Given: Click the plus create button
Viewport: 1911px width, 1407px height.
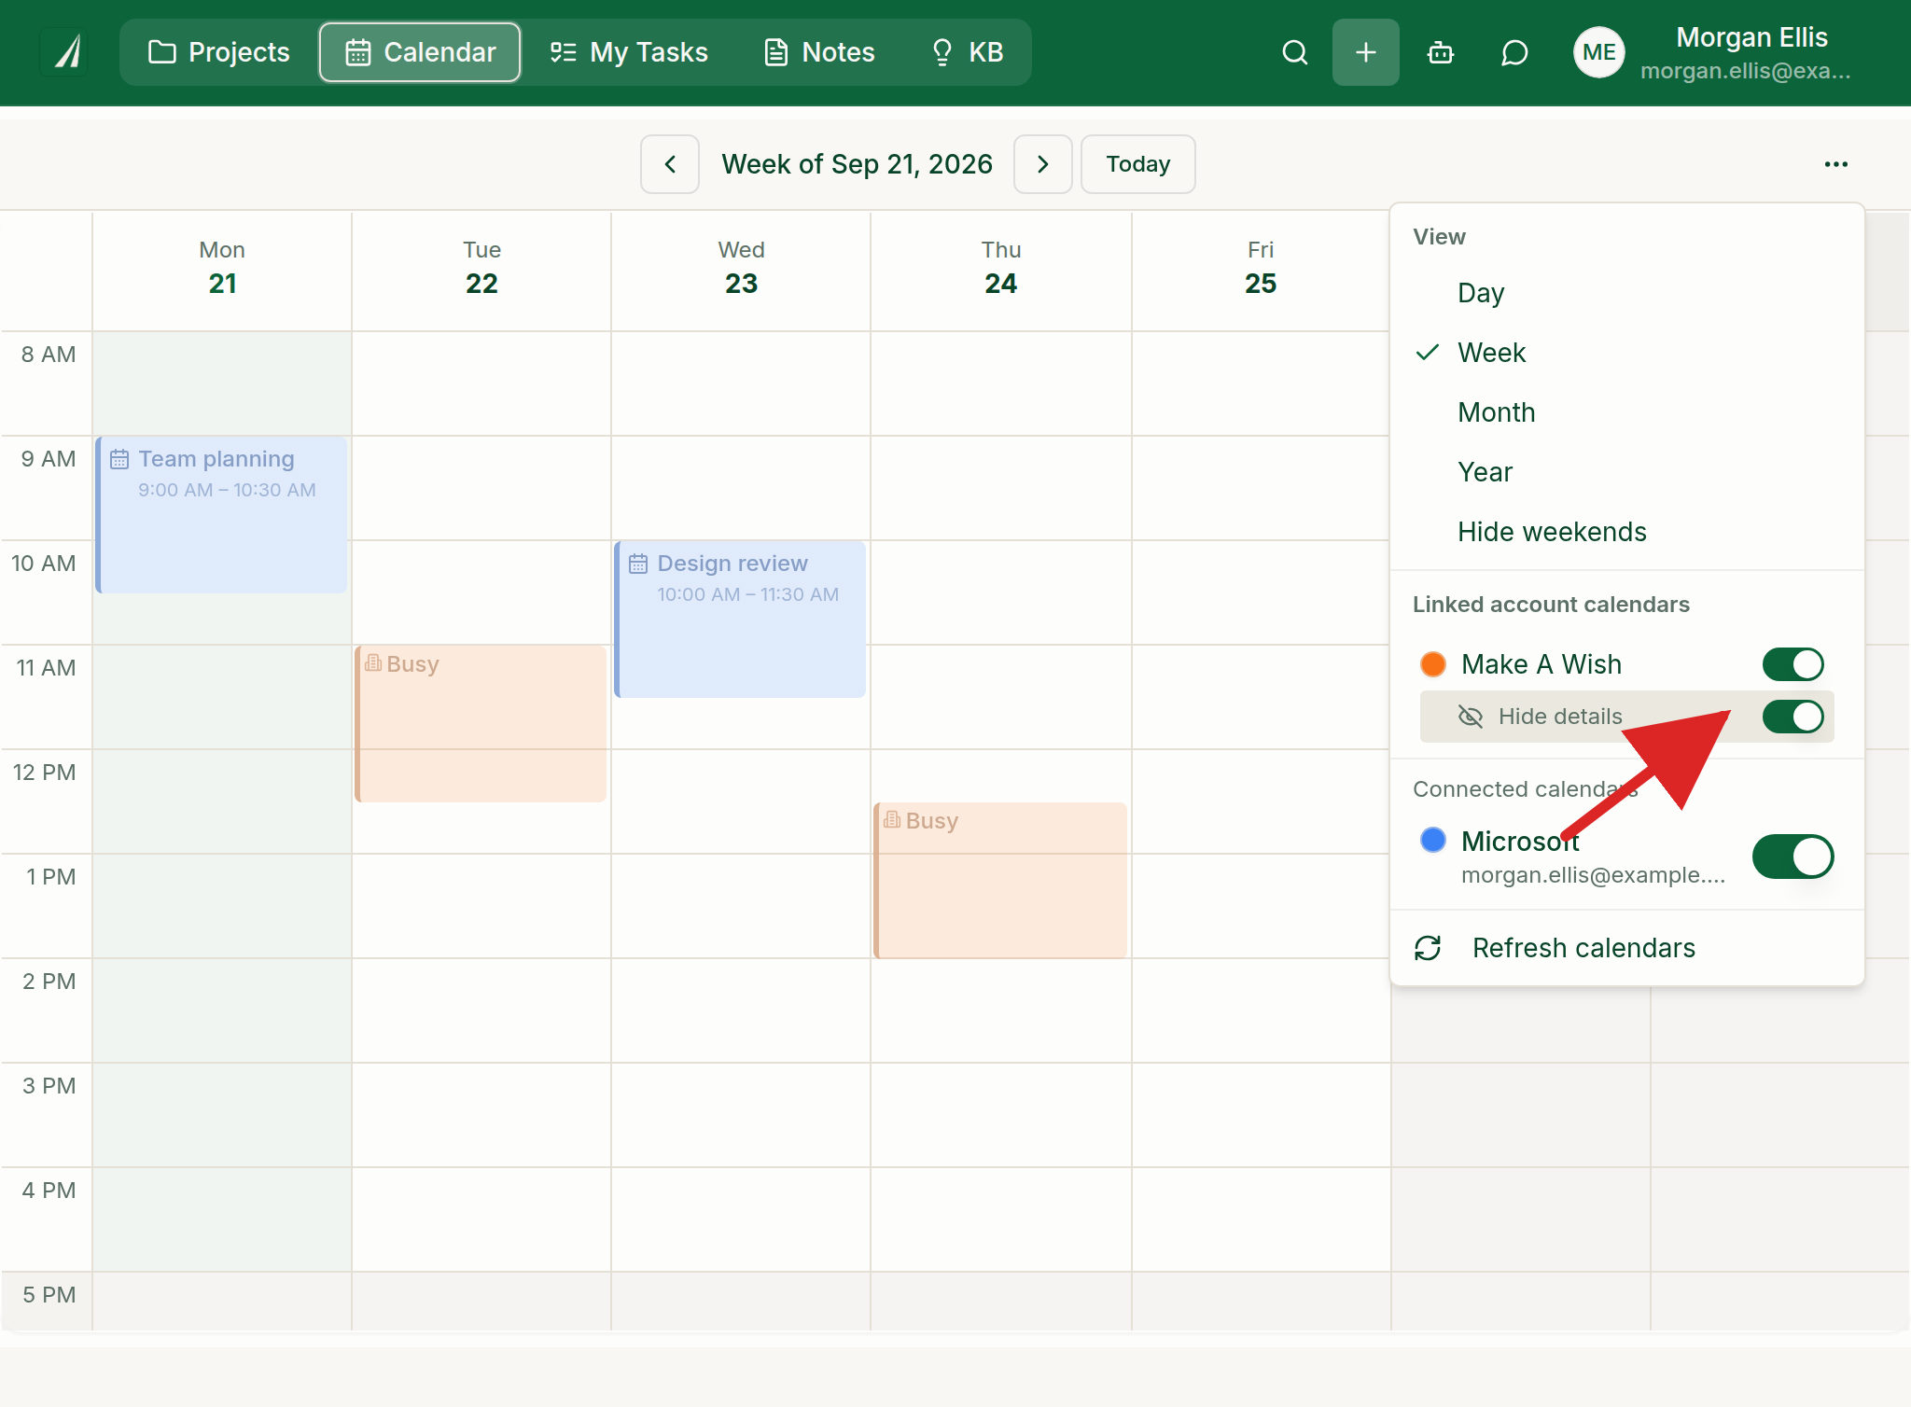Looking at the screenshot, I should [x=1366, y=52].
